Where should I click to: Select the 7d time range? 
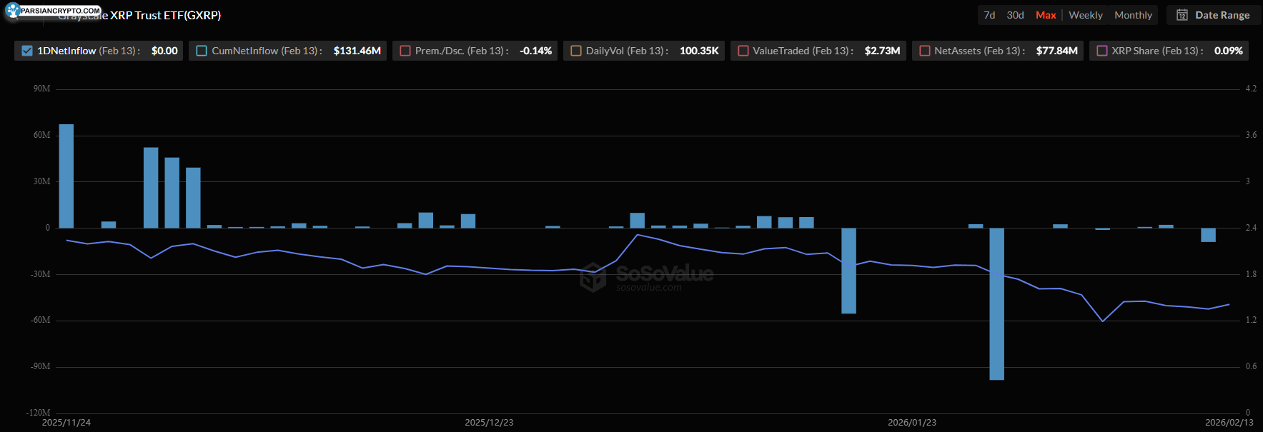click(989, 15)
